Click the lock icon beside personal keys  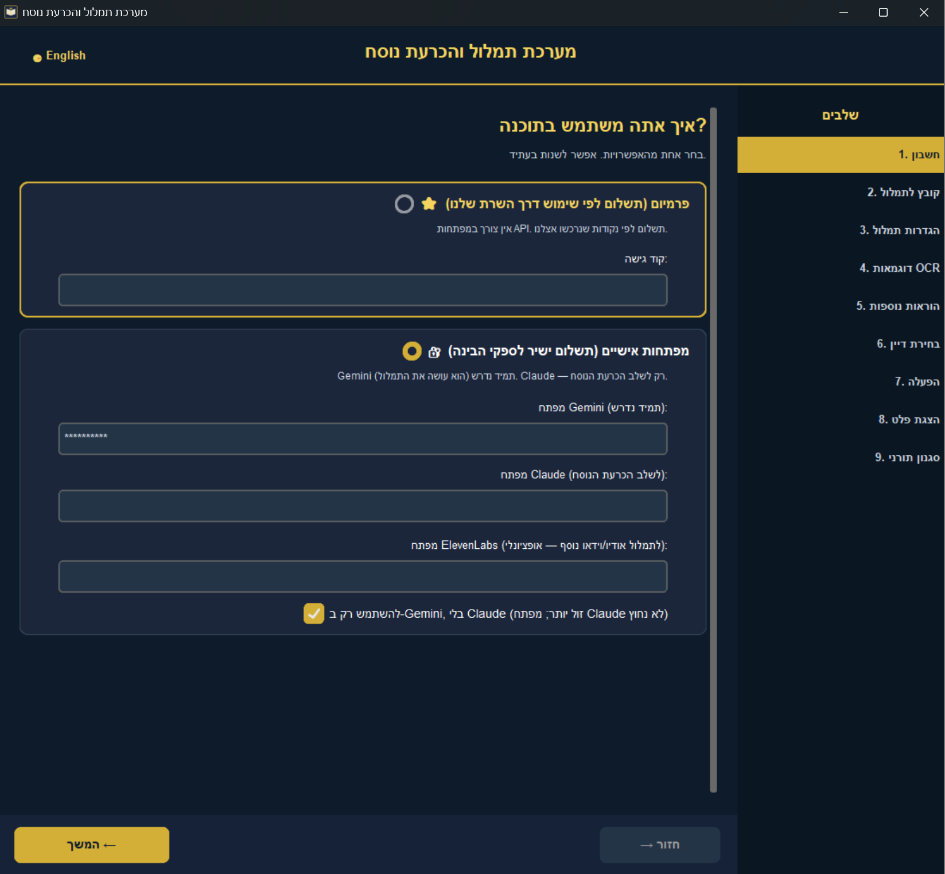[434, 352]
